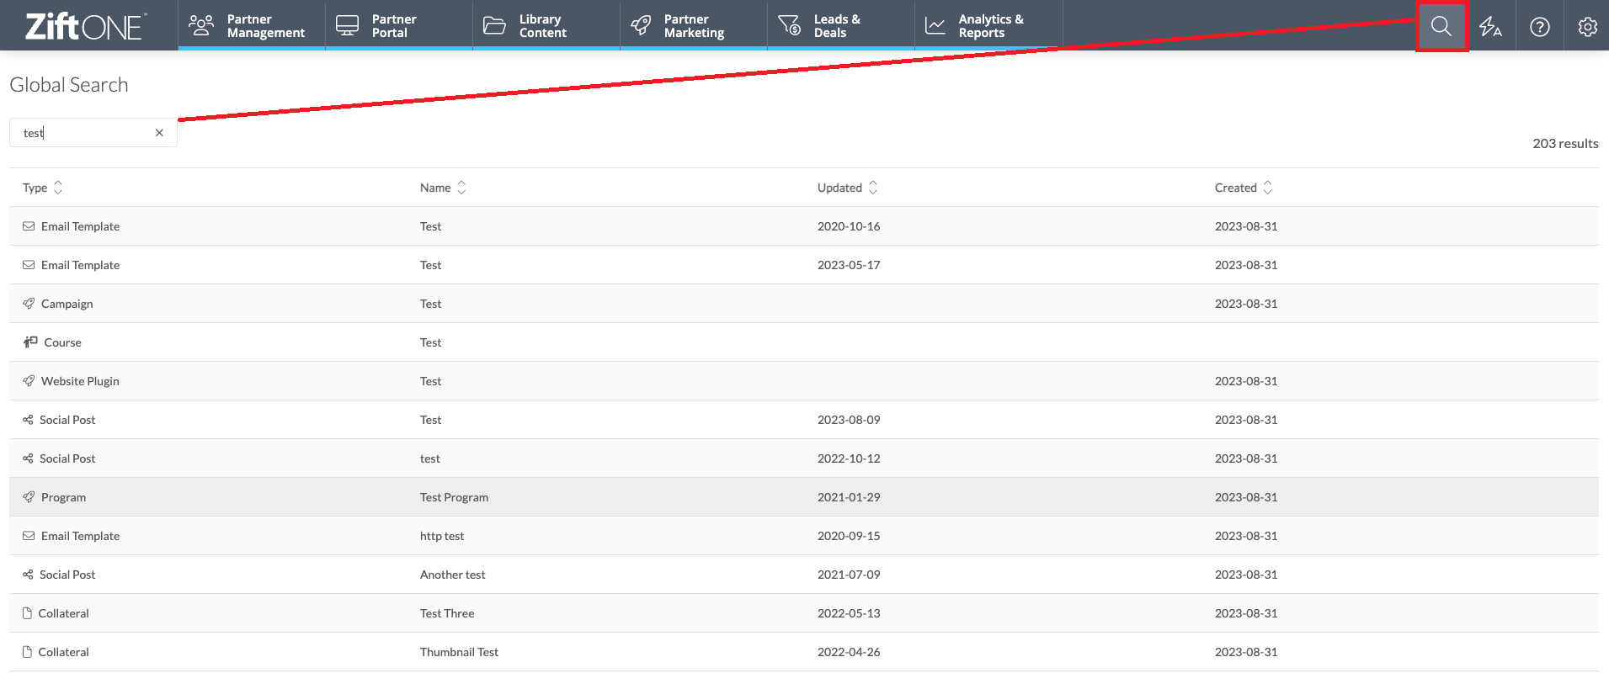1609x673 pixels.
Task: Click the rocket icon beside Website Plugin
Action: [29, 381]
